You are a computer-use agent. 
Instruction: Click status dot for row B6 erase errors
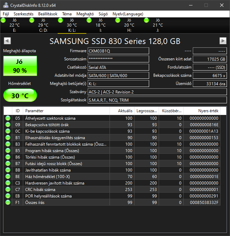(x=8, y=157)
